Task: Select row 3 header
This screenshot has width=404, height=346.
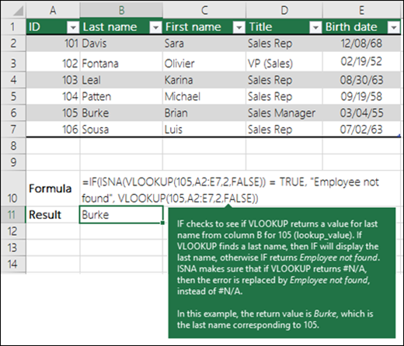Action: point(13,61)
